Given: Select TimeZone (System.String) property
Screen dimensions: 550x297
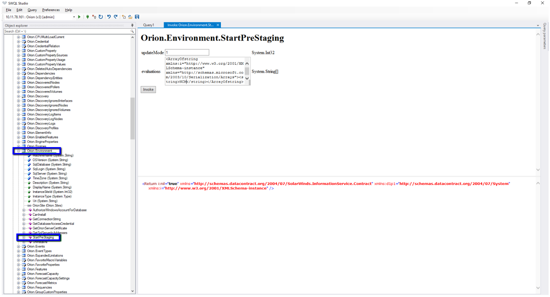Looking at the screenshot, I should 50,178.
